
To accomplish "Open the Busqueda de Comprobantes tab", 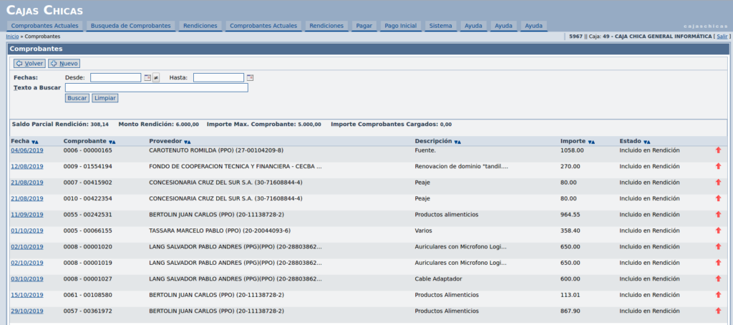I will [x=131, y=26].
